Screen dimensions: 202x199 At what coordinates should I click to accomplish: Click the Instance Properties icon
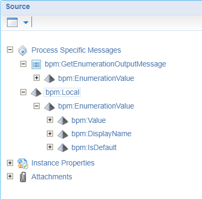click(23, 163)
